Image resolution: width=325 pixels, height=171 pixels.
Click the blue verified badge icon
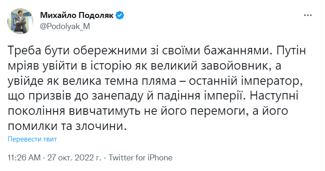(x=120, y=16)
